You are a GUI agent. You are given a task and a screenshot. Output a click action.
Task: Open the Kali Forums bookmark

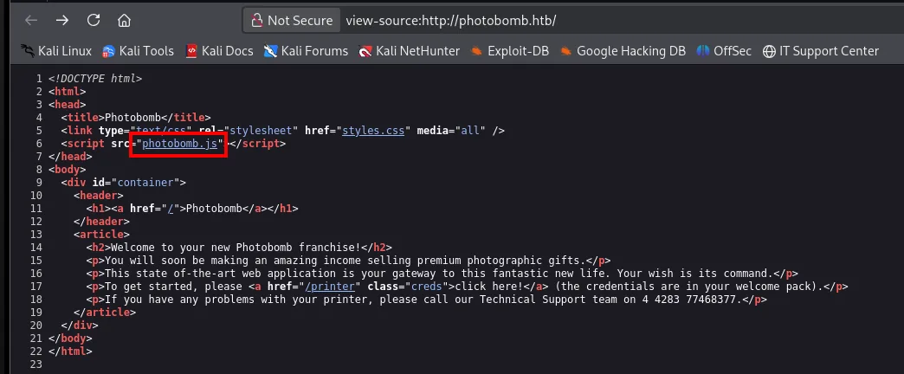[x=307, y=51]
